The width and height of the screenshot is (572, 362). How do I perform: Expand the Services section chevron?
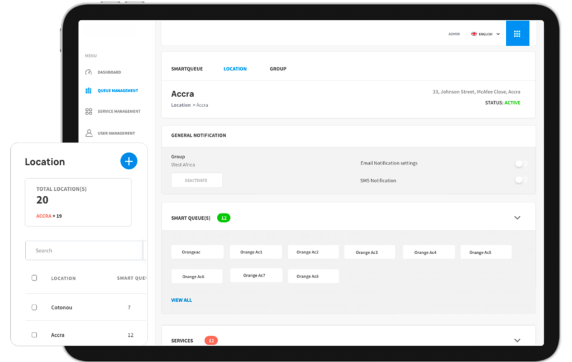[x=517, y=340]
